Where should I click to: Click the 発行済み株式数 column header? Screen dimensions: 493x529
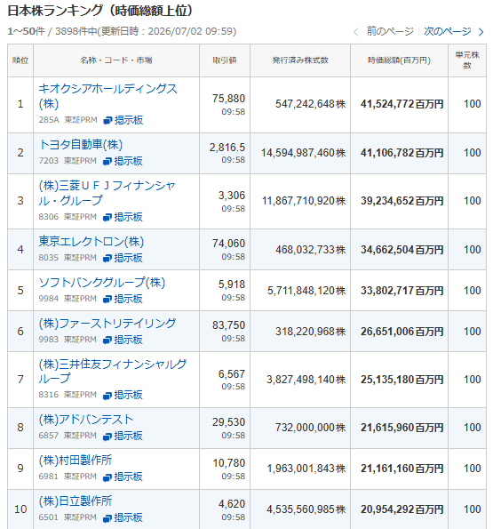(300, 60)
